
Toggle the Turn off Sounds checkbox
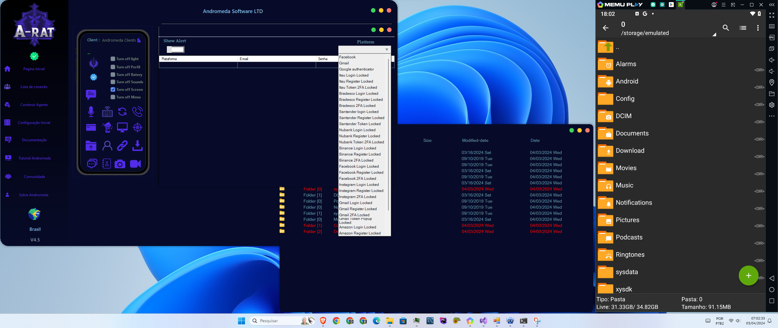pos(113,82)
